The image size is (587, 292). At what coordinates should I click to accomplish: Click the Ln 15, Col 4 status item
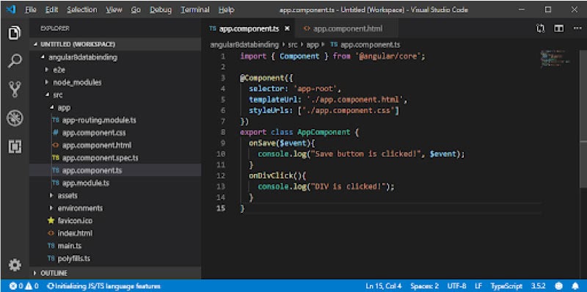[x=384, y=286]
